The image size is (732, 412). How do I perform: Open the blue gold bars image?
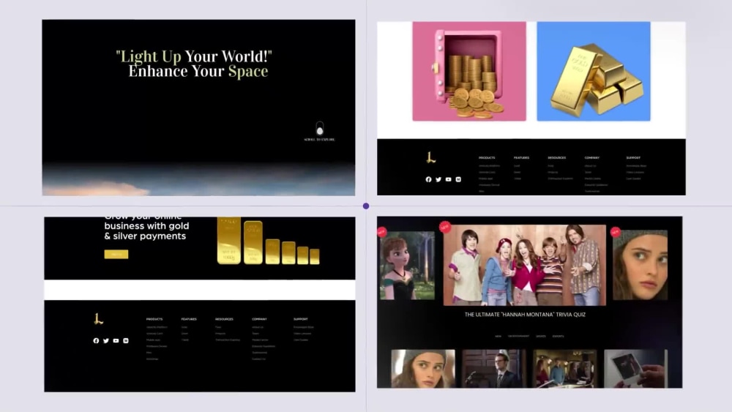pos(594,72)
